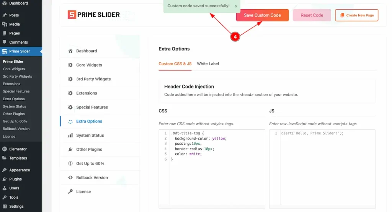This screenshot has width=392, height=212.
Task: Open Special Features in the plugin sidebar
Action: (x=92, y=107)
